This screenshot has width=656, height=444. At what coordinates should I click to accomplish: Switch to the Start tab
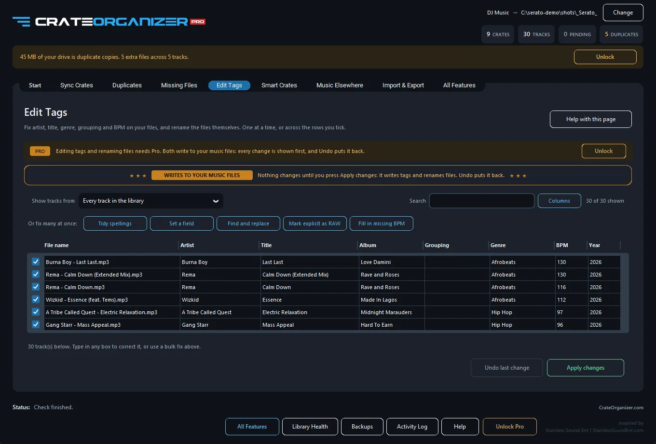click(x=35, y=85)
